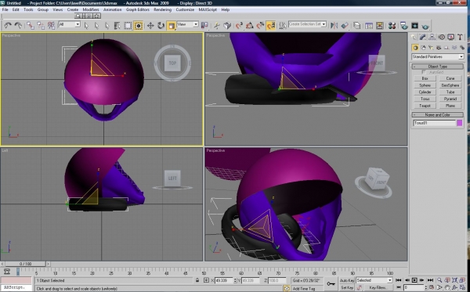Screen dimensions: 470x292
Task: Click the Align tool icon
Action: 345,26
